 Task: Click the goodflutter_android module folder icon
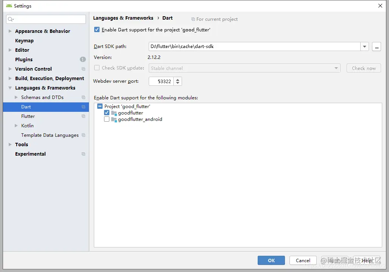114,119
